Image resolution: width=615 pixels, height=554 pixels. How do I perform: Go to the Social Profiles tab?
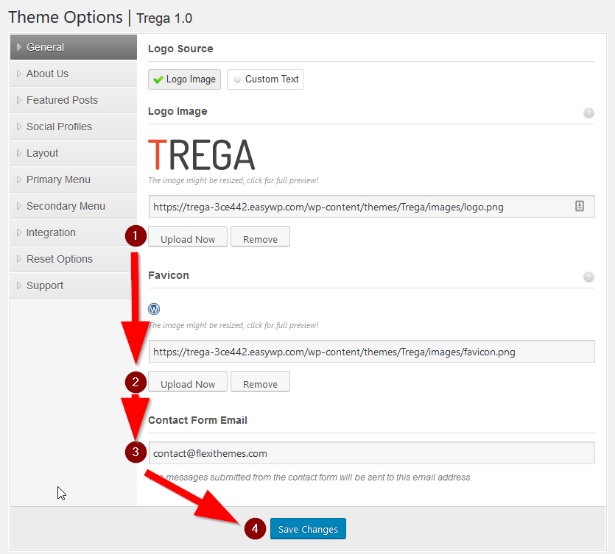click(x=74, y=127)
